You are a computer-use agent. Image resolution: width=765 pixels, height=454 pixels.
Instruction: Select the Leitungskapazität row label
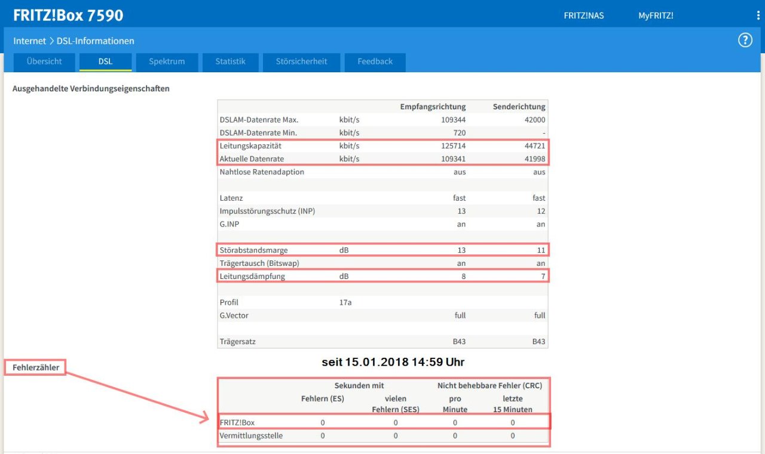250,146
